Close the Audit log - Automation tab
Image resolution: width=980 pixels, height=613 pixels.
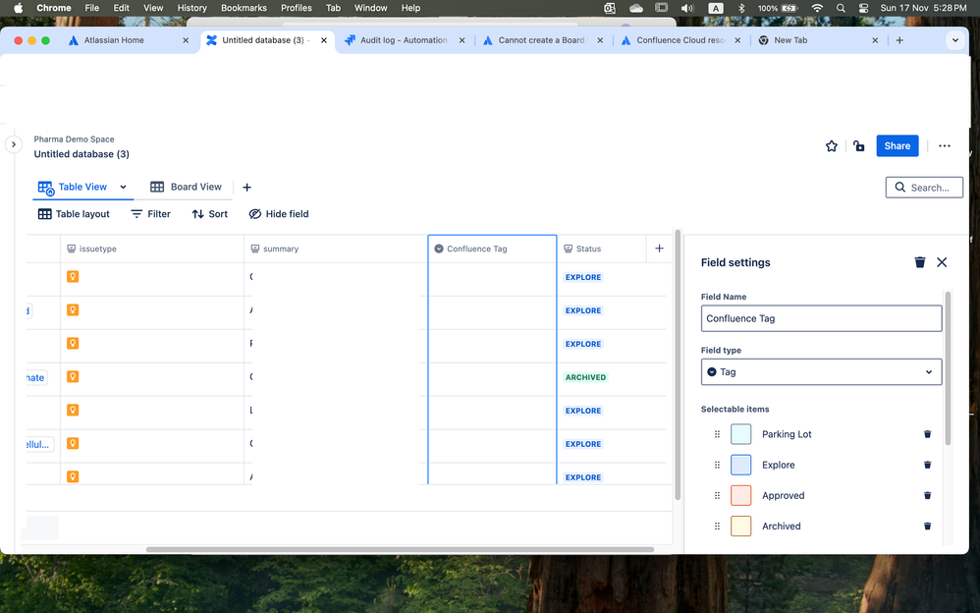tap(462, 40)
